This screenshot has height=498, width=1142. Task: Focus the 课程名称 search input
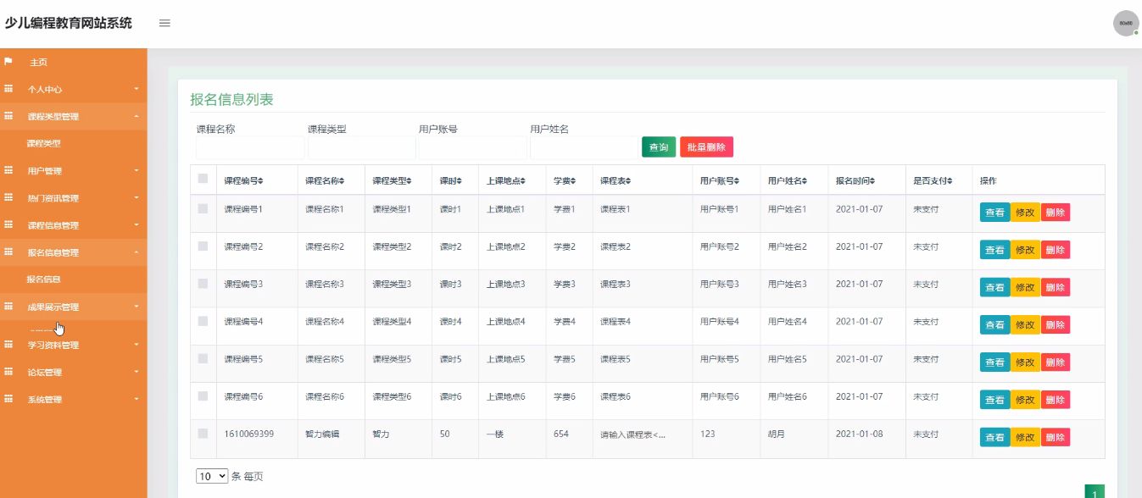point(250,148)
